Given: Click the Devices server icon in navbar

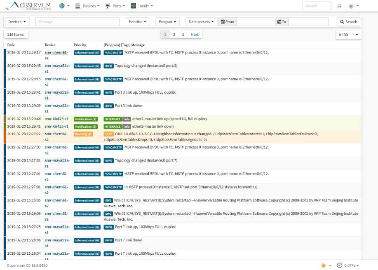Looking at the screenshot, I should [77, 6].
